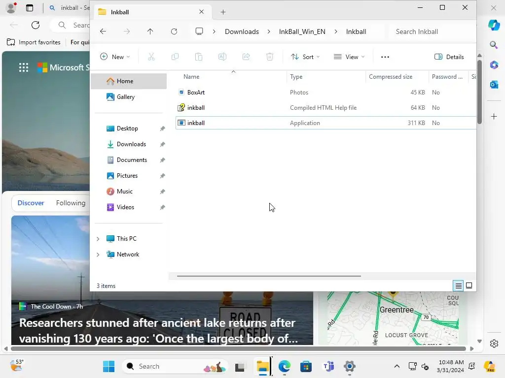Select the inkball Application file
Image resolution: width=505 pixels, height=378 pixels.
click(x=326, y=123)
